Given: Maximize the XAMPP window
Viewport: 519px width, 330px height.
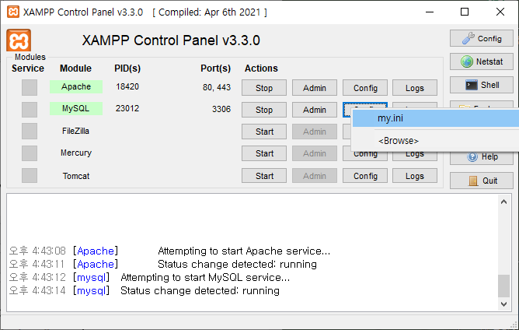Looking at the screenshot, I should 465,12.
